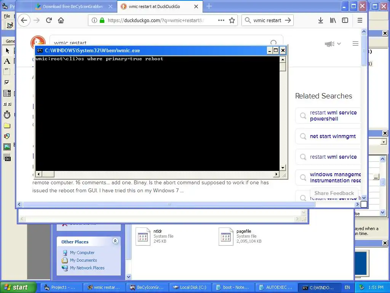
Task: Switch to BeCyIconGrabber taskbar button
Action: pos(147,287)
